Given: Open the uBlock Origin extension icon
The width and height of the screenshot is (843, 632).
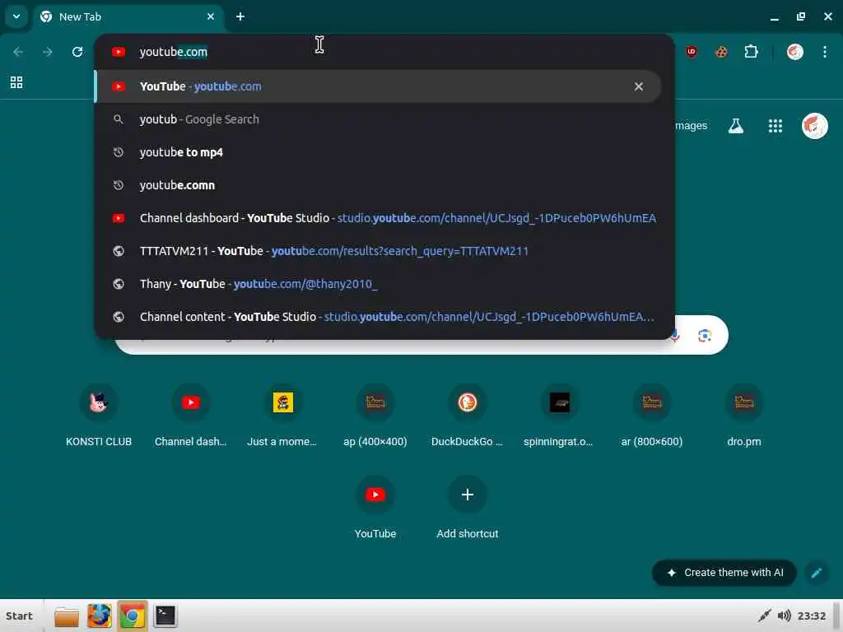Looking at the screenshot, I should 692,52.
